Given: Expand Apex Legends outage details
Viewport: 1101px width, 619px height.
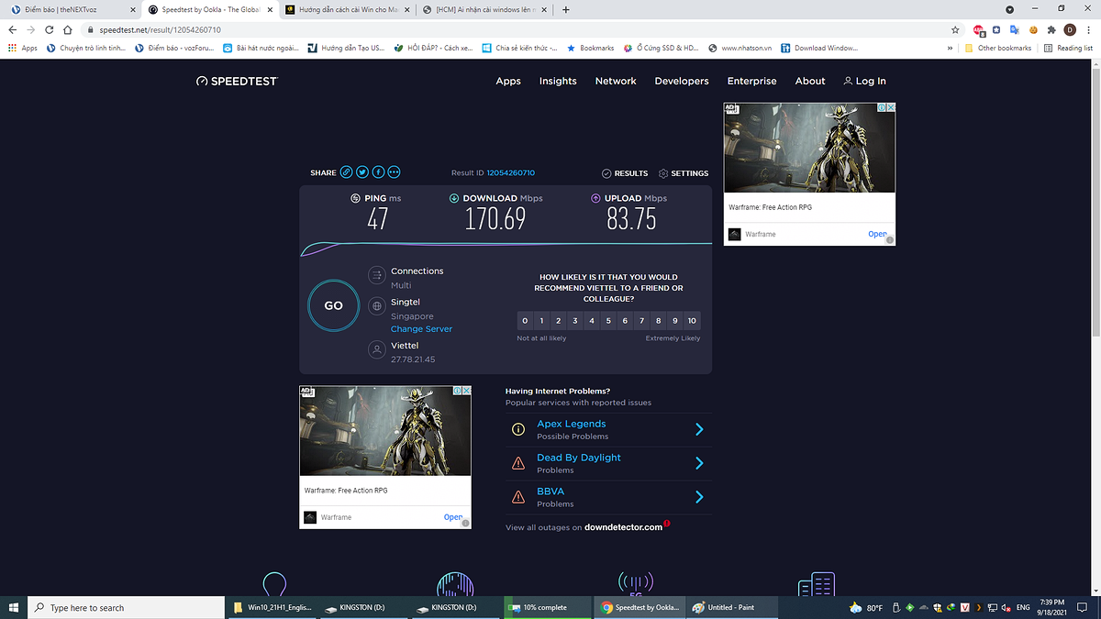Looking at the screenshot, I should tap(699, 429).
